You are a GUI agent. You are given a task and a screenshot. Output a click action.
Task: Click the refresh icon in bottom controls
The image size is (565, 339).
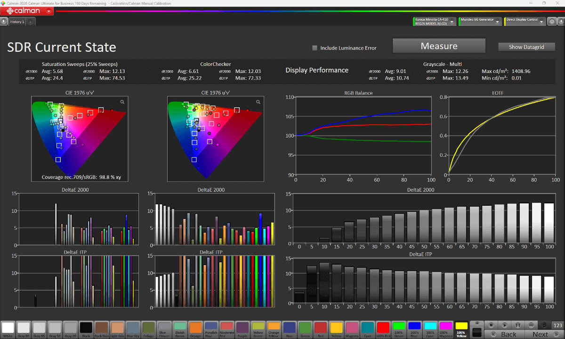coord(545,325)
